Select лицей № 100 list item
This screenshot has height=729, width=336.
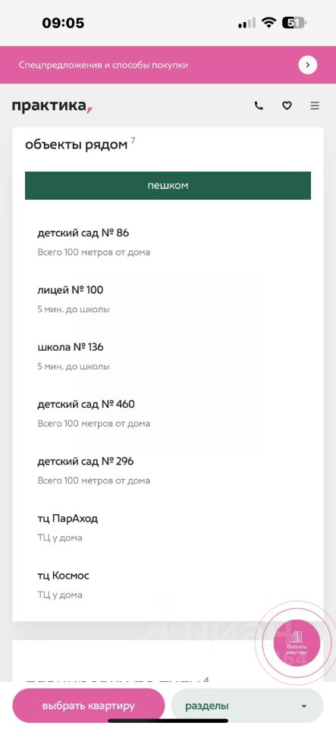pyautogui.click(x=168, y=299)
